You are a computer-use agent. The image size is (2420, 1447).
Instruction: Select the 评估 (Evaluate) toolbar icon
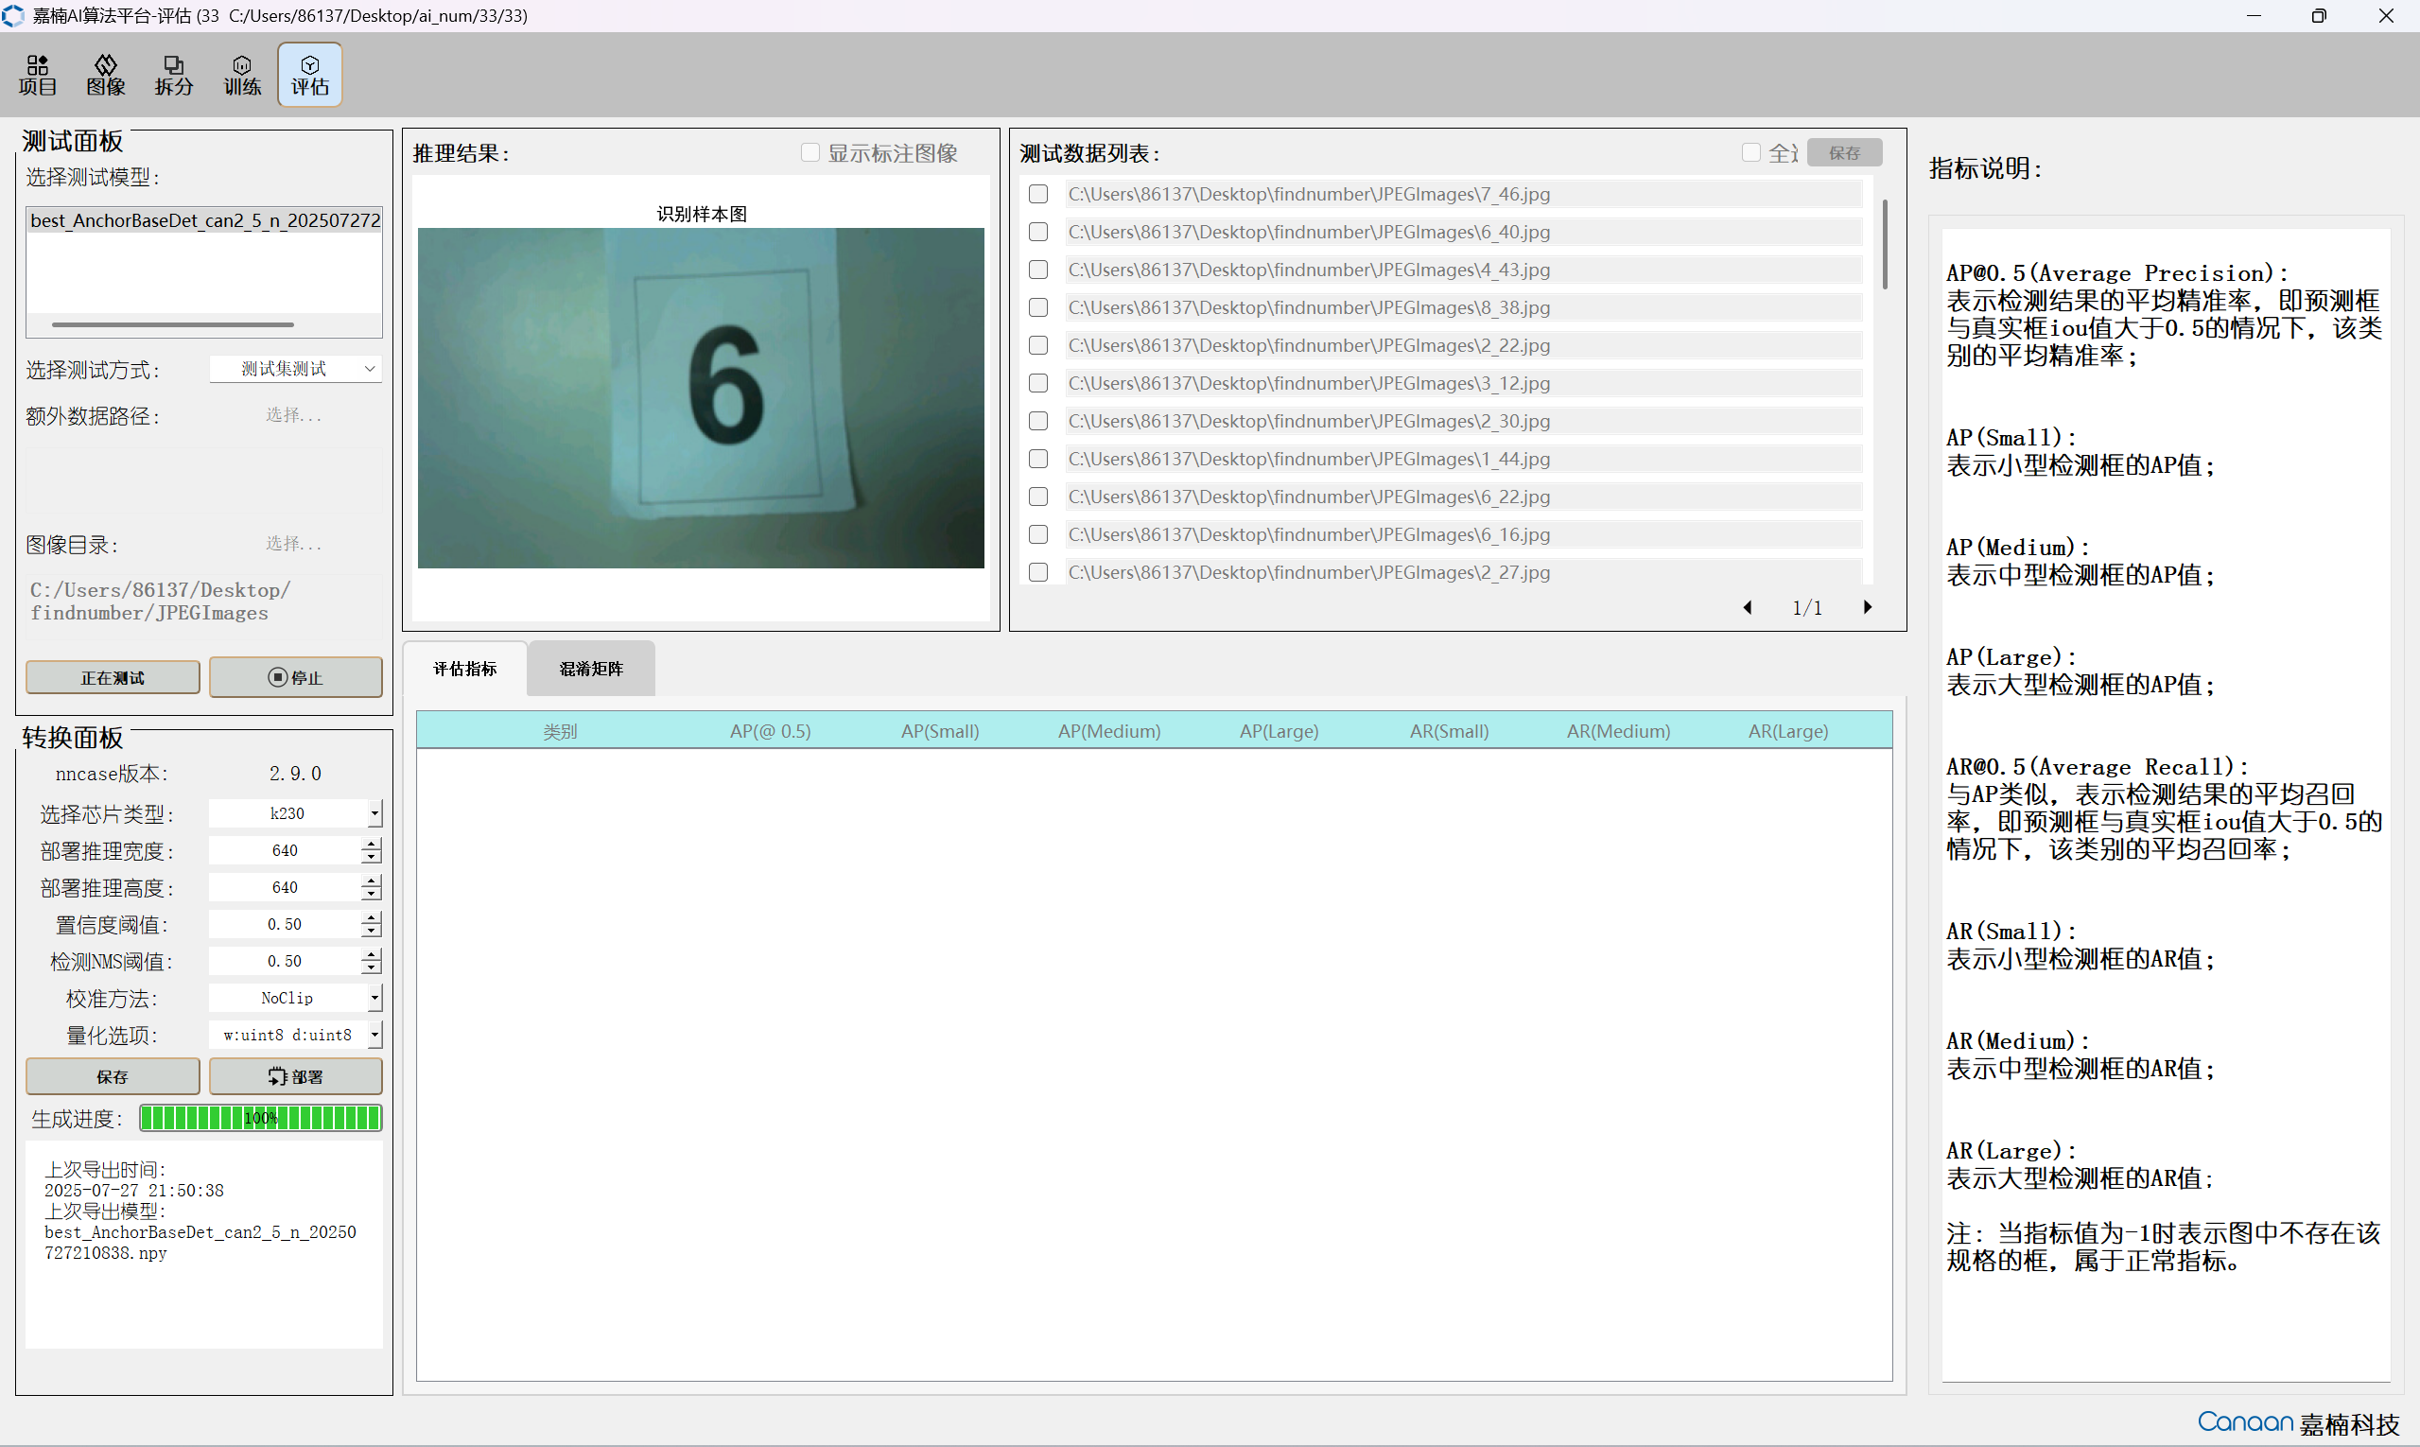309,74
